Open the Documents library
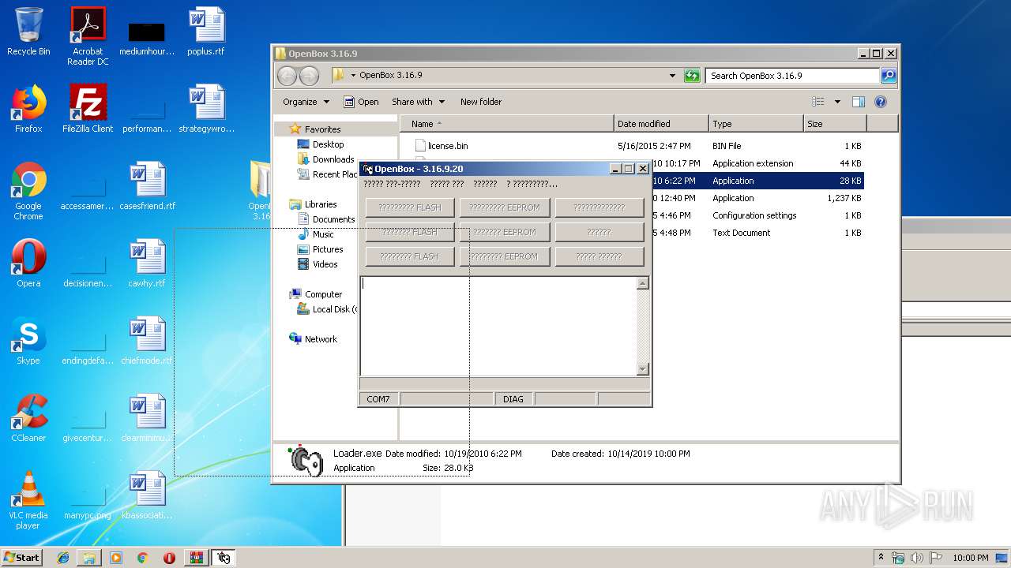This screenshot has width=1011, height=568. [x=326, y=219]
